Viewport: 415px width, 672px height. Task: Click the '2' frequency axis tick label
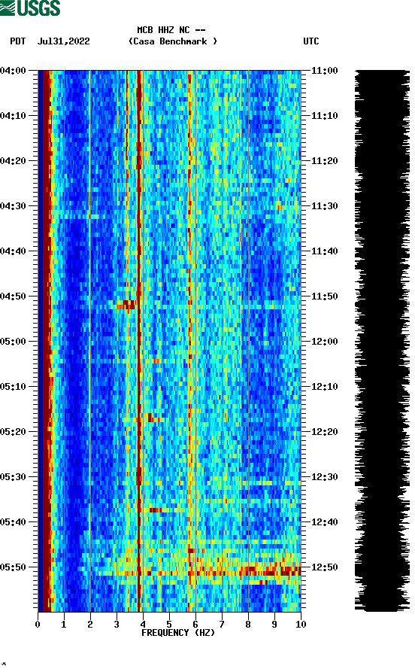pos(90,625)
